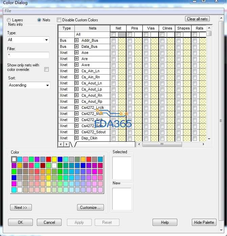Select the Nets radio button
The image size is (227, 236).
point(39,20)
